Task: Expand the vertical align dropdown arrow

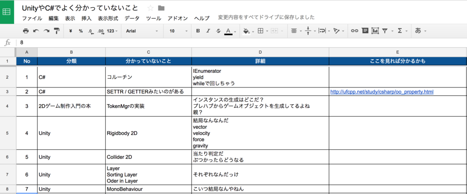Action: pyautogui.click(x=315, y=31)
